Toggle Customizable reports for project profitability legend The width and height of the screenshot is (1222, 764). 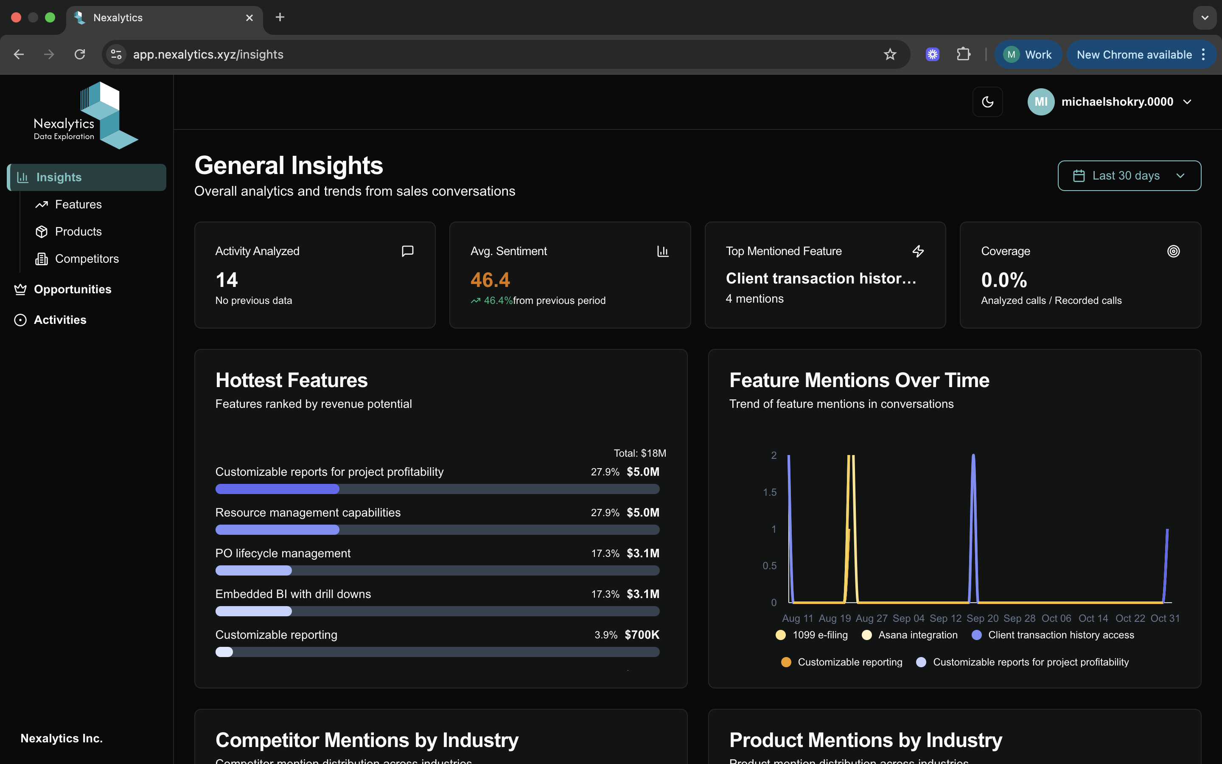click(x=1022, y=663)
